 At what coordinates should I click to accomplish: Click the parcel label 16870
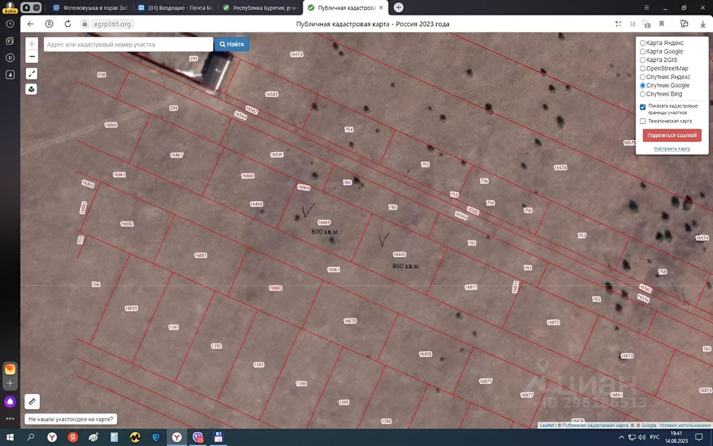pos(399,254)
